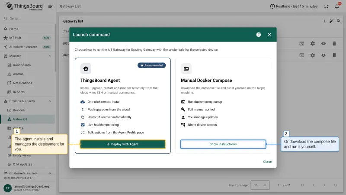Click the IoT Hub icon

tap(6, 38)
